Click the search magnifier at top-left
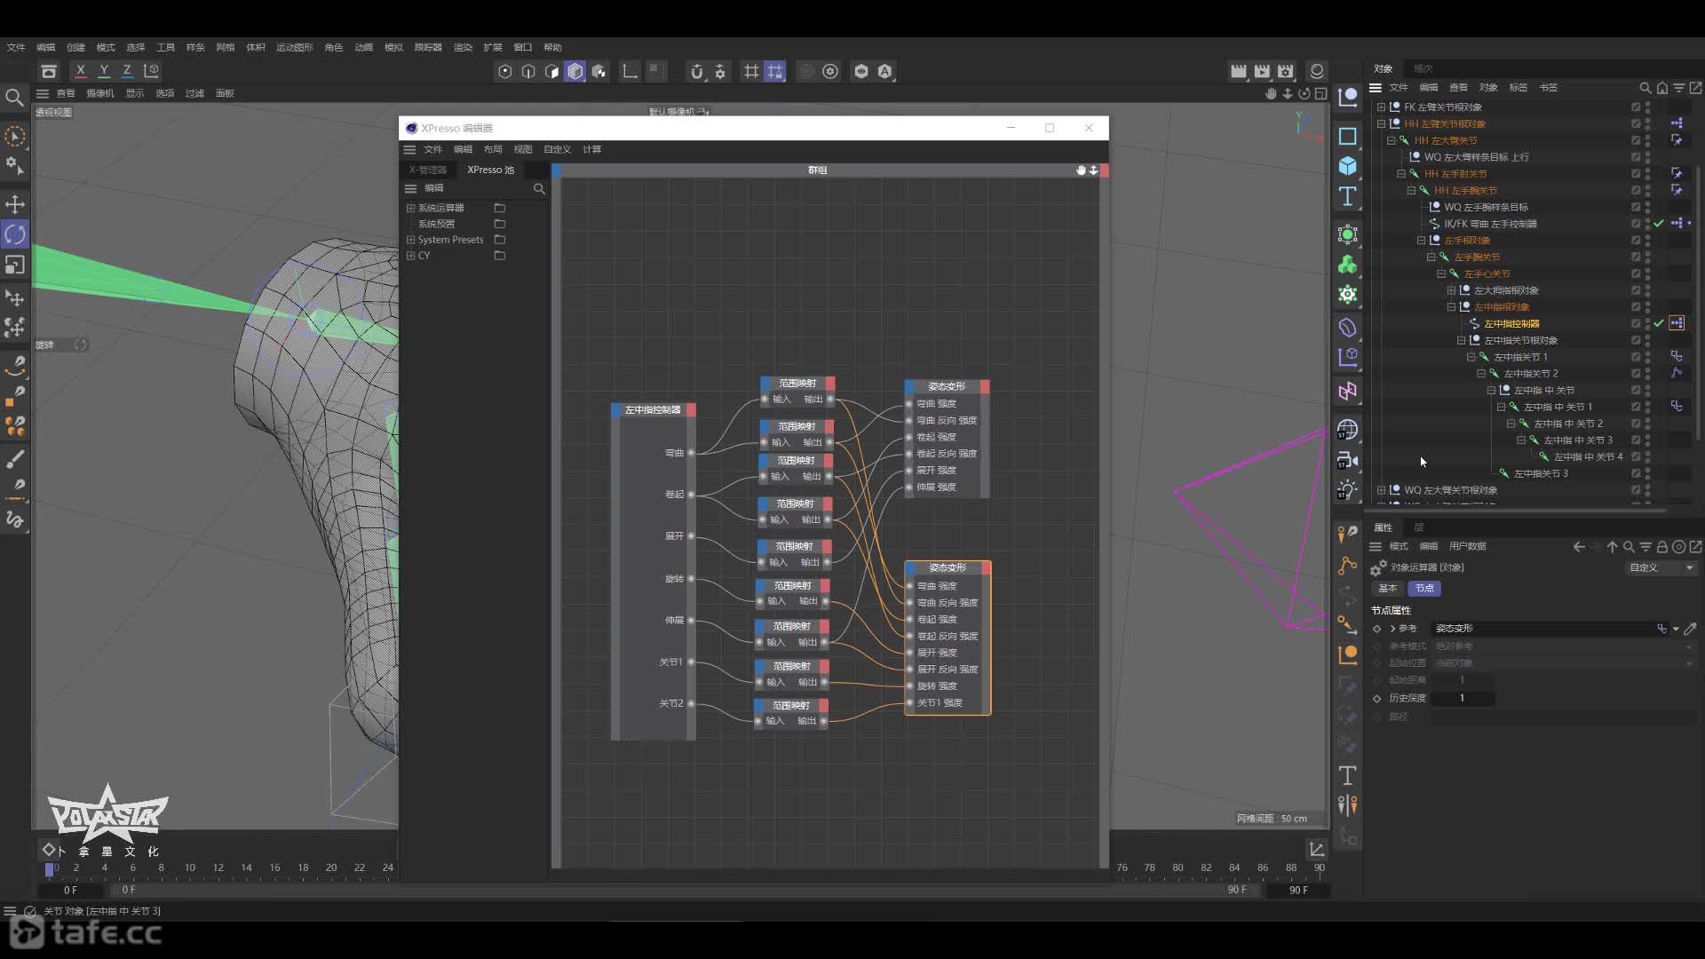1705x959 pixels. tap(14, 97)
